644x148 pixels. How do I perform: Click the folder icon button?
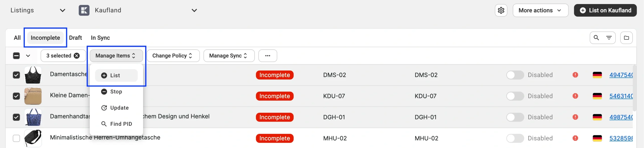pyautogui.click(x=626, y=38)
